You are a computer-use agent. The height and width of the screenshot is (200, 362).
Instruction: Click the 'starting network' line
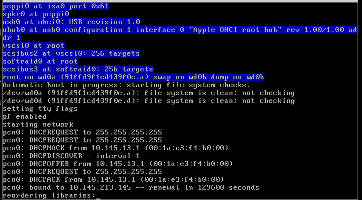(38, 125)
